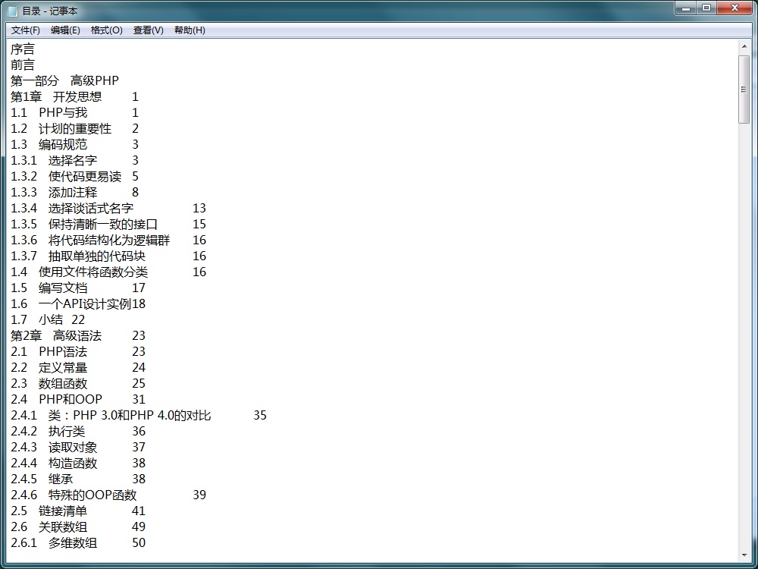Image resolution: width=758 pixels, height=569 pixels.
Task: Click the line 第一部分 高级PHP
Action: [x=64, y=81]
